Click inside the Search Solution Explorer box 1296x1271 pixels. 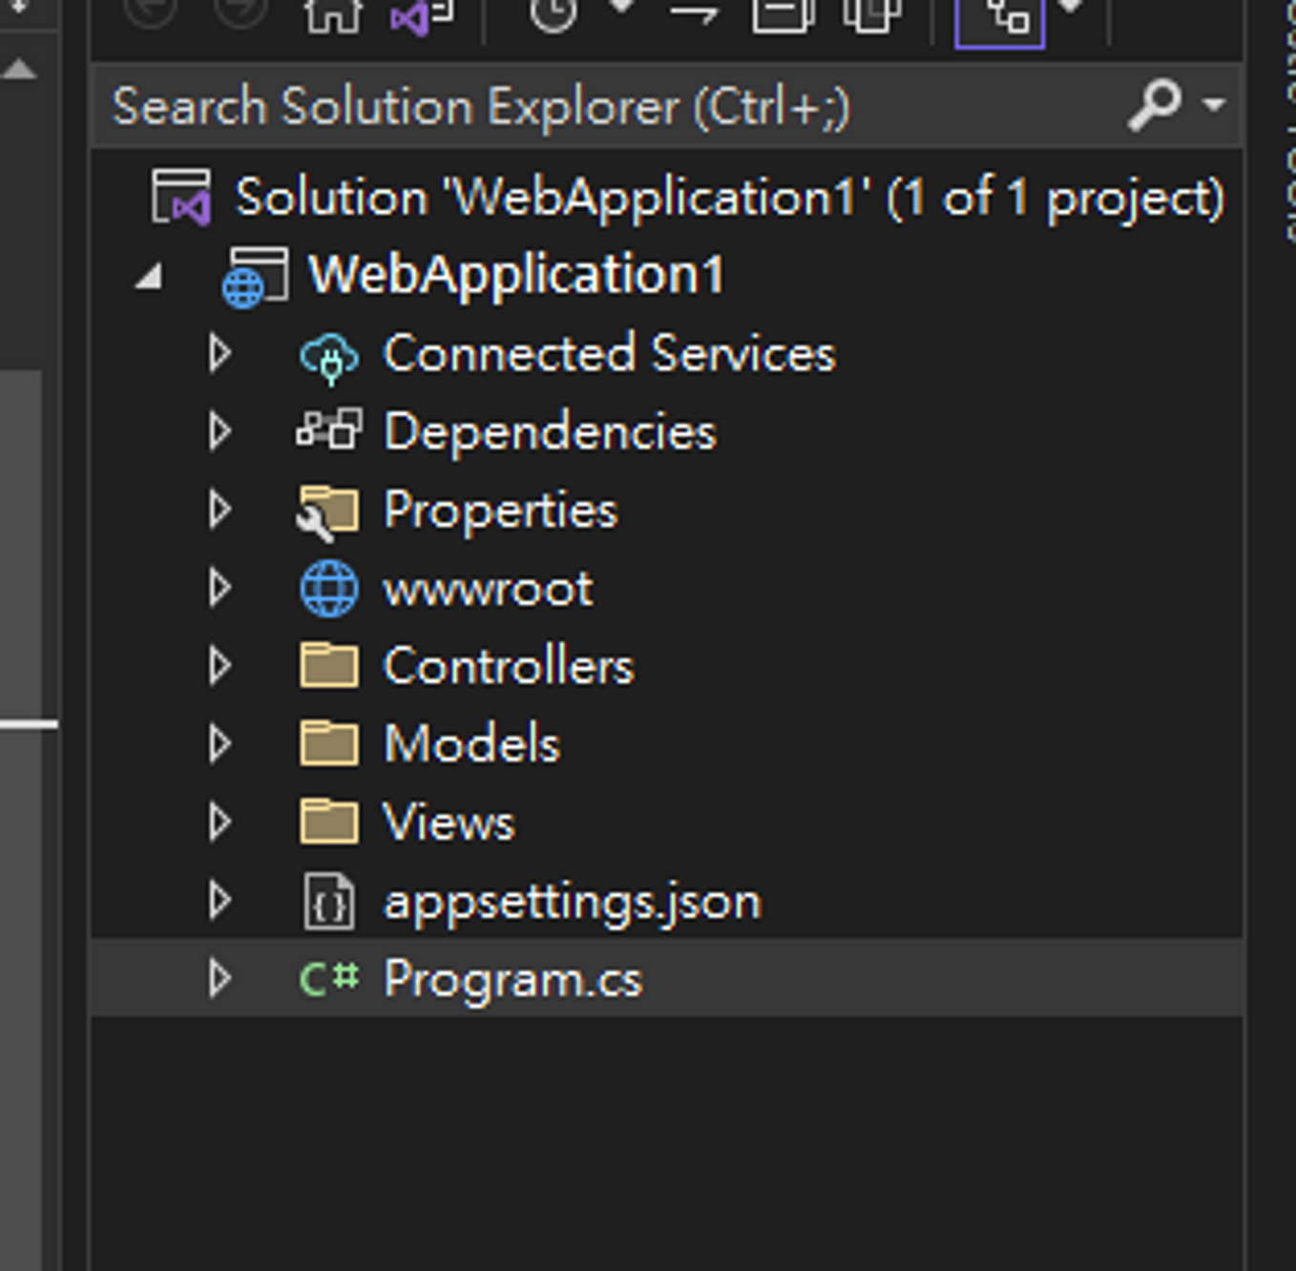(x=573, y=105)
